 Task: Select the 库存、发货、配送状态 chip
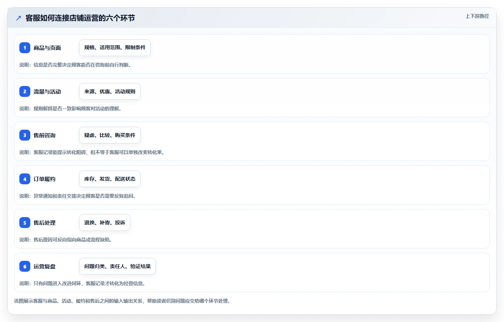pos(110,179)
